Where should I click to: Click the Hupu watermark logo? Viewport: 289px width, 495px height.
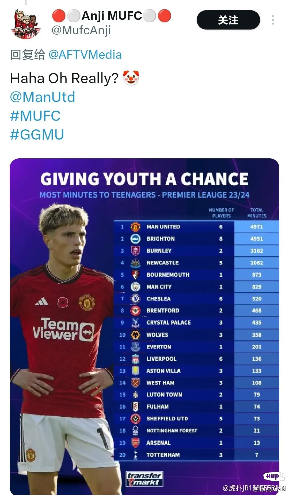coord(274,476)
